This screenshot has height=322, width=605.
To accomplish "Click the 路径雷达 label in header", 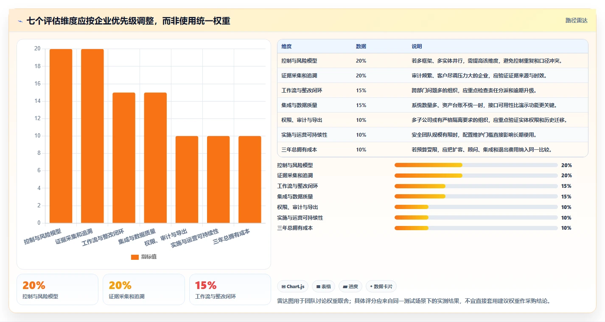I will [576, 20].
